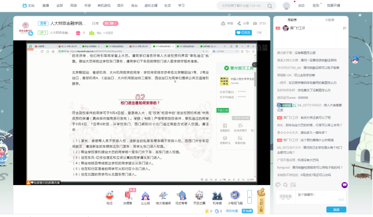Open the danmaku emoji style icon
This screenshot has height=217, width=373.
click(278, 184)
